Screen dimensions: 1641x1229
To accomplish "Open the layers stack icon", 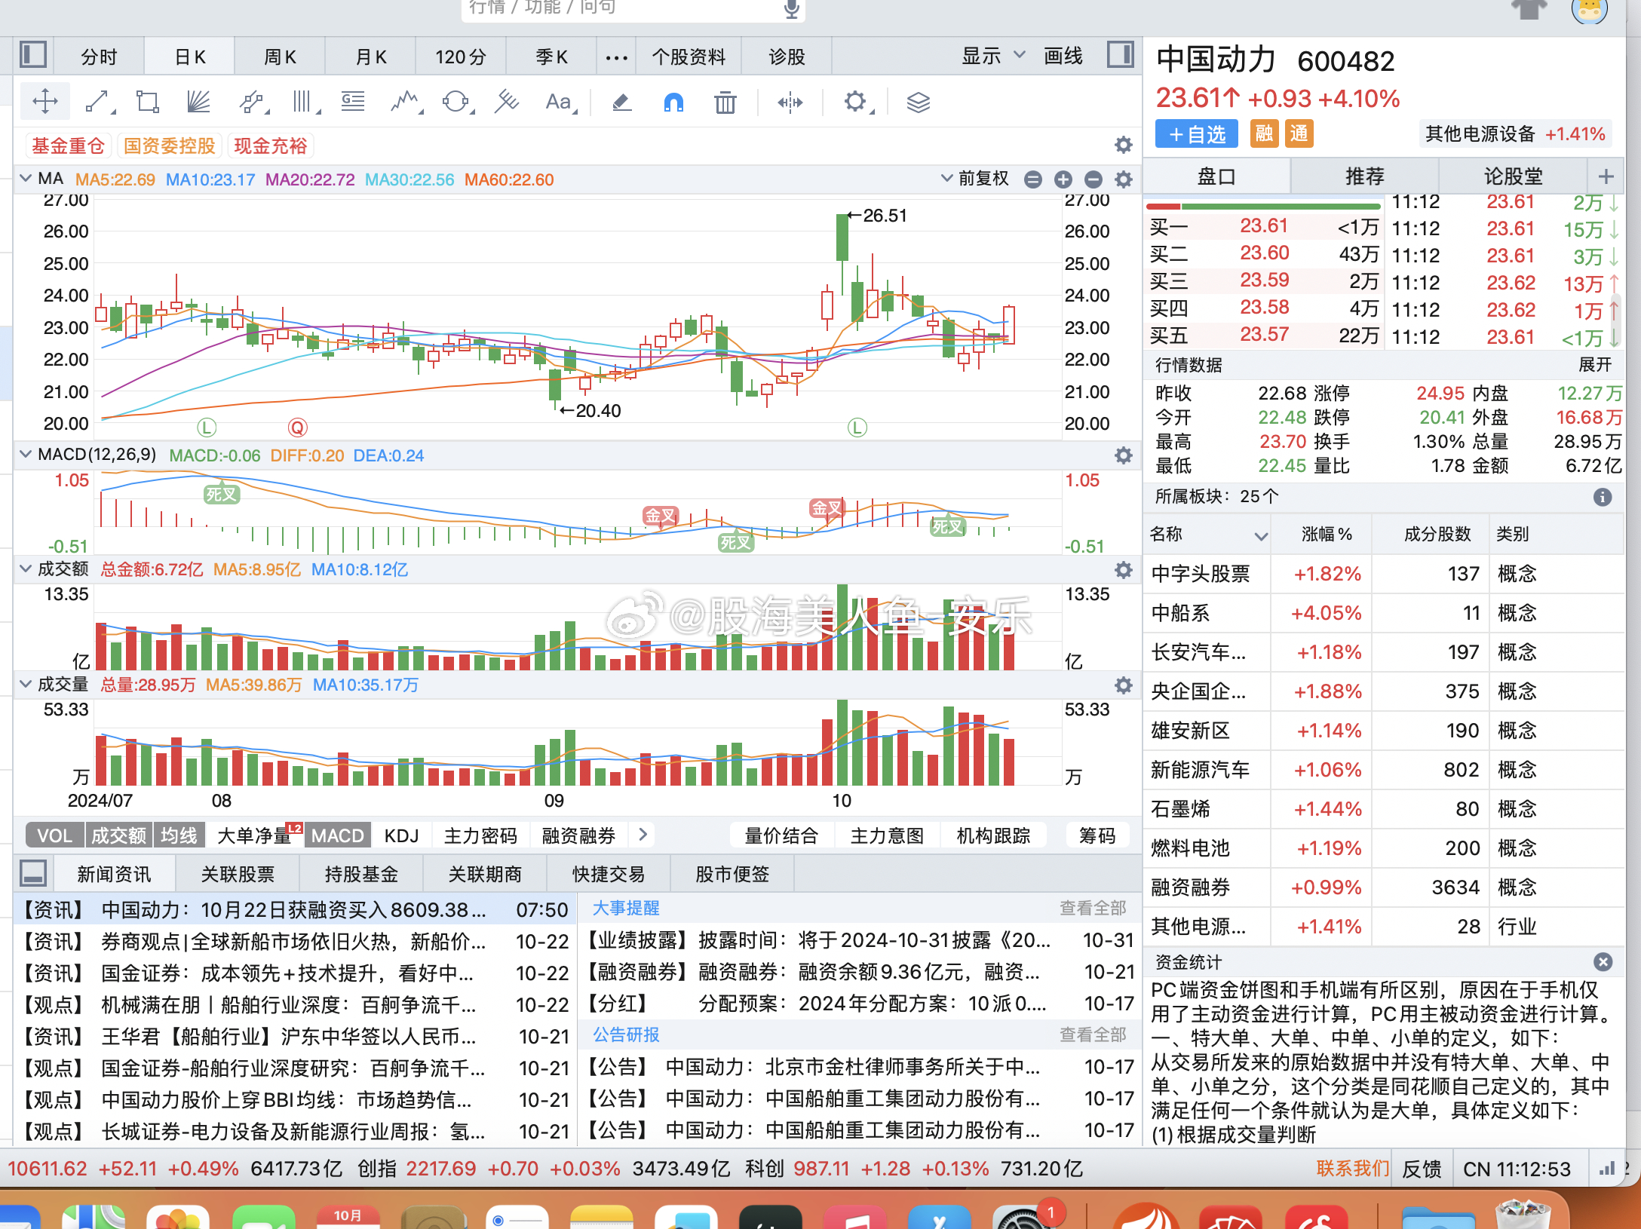I will tap(918, 102).
